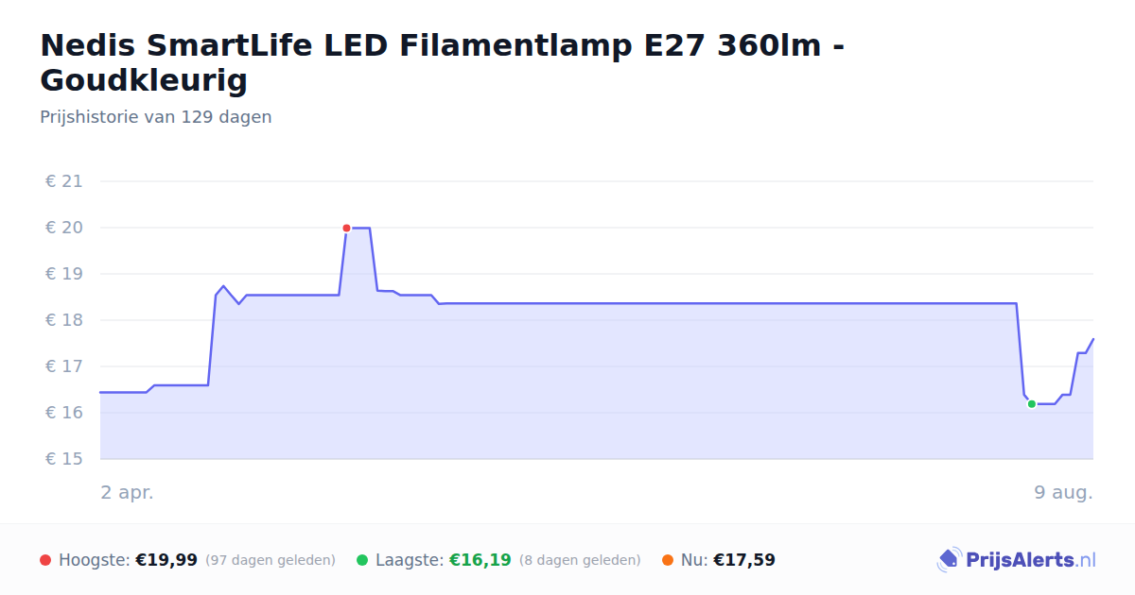Click the lowest price value €16,19

pos(480,560)
